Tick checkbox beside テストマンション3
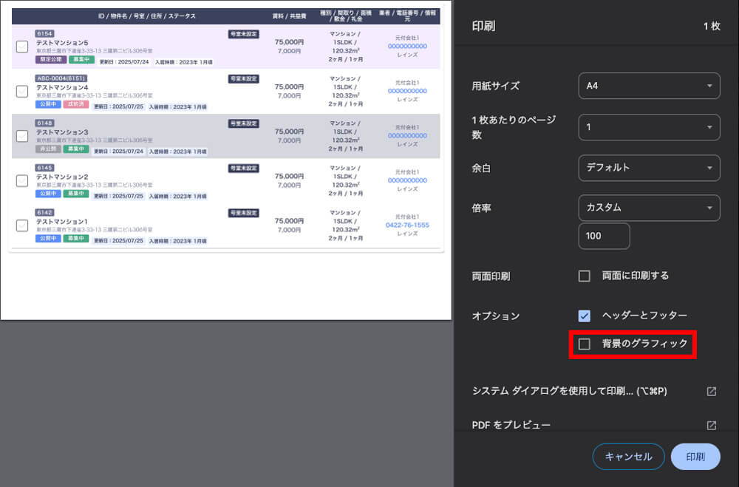The height and width of the screenshot is (487, 739). tap(22, 136)
